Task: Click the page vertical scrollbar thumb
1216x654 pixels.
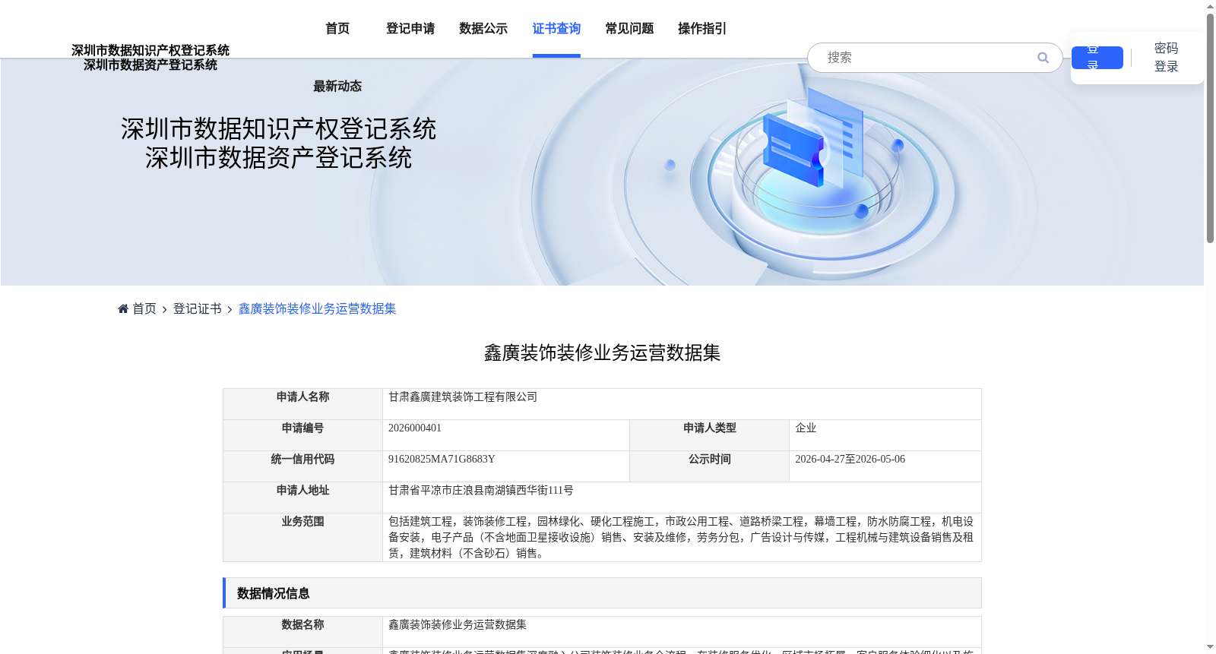Action: 1210,128
